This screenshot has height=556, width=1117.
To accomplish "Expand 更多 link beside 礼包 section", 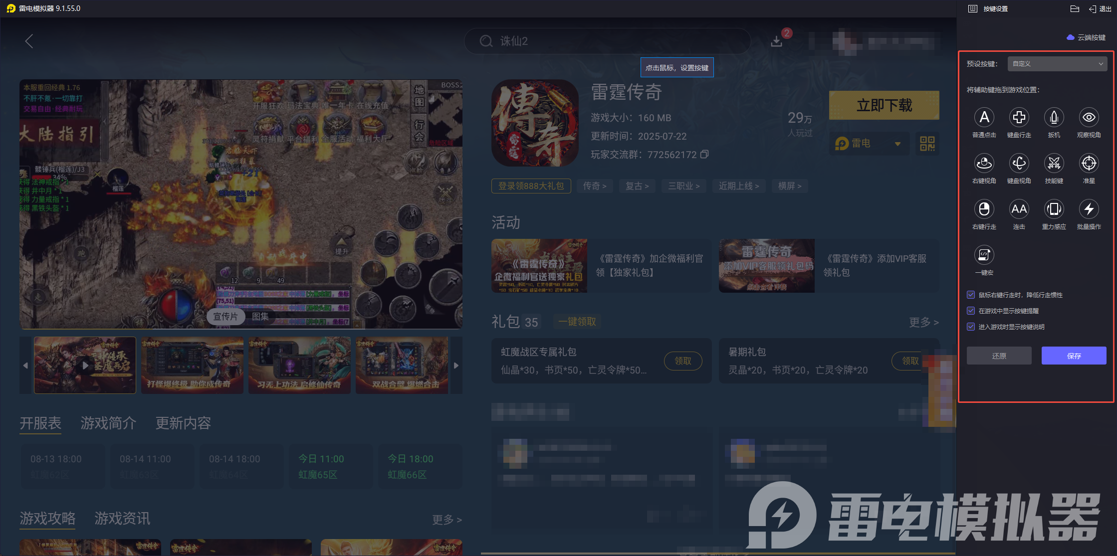I will point(923,322).
